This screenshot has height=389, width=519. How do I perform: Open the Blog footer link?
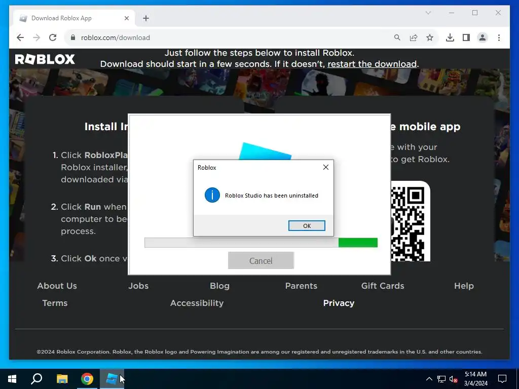tap(219, 286)
